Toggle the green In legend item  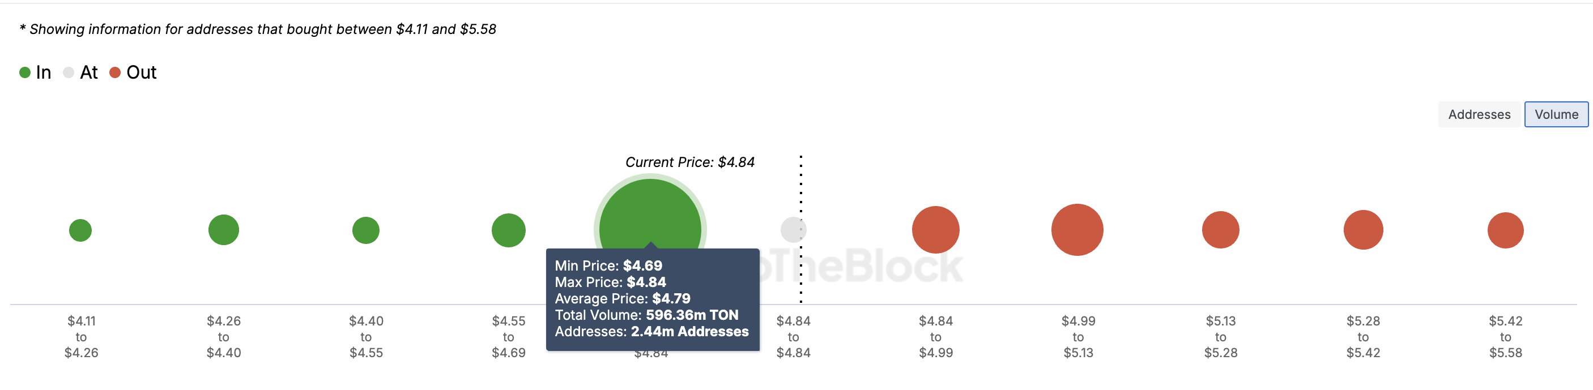click(x=35, y=72)
